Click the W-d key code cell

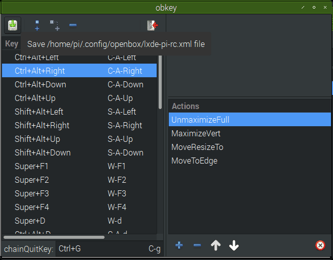[115, 221]
